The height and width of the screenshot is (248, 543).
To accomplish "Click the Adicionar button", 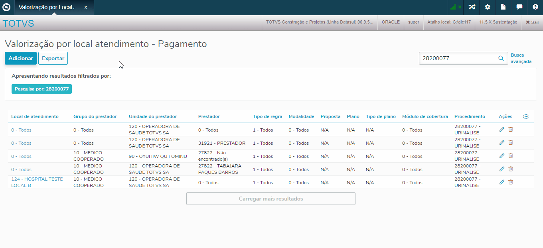I will pos(21,58).
